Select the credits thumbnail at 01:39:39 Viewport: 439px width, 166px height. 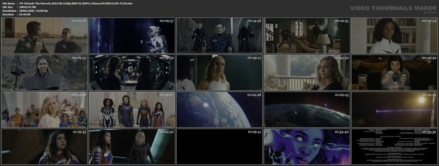pyautogui.click(x=394, y=146)
